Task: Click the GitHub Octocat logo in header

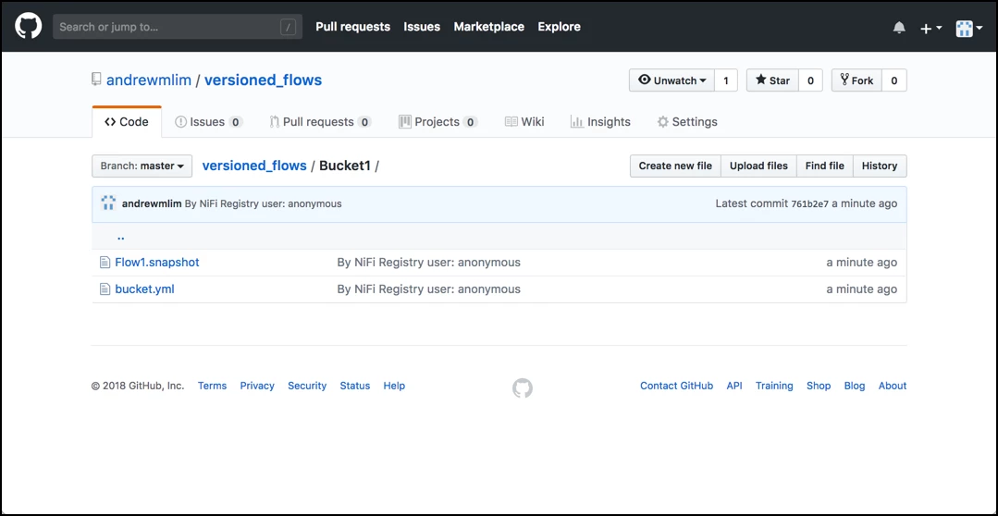Action: [x=29, y=27]
